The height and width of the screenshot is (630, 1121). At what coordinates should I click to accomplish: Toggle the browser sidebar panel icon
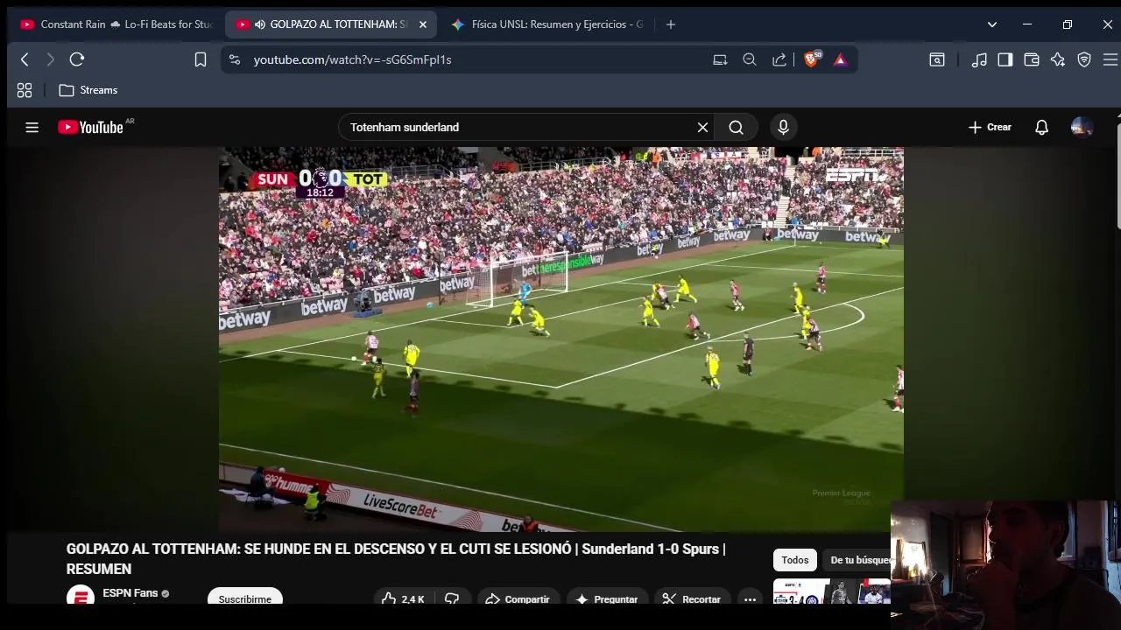pos(1005,59)
